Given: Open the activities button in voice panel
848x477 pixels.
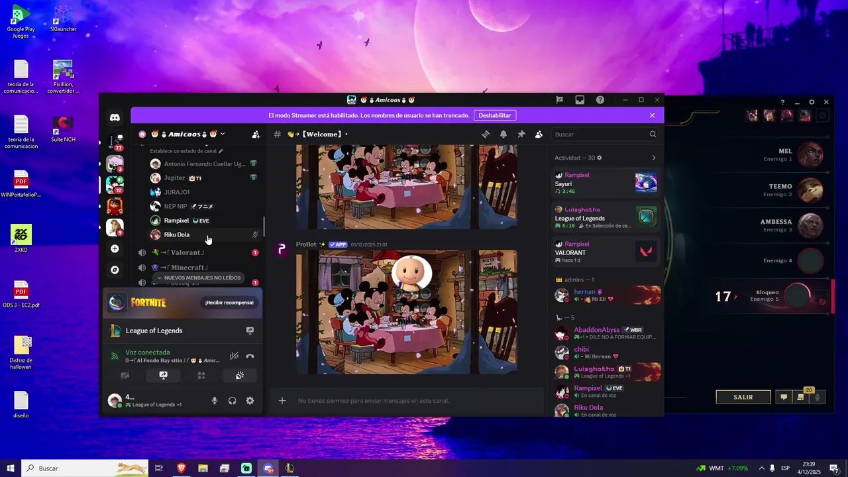Looking at the screenshot, I should pyautogui.click(x=201, y=375).
